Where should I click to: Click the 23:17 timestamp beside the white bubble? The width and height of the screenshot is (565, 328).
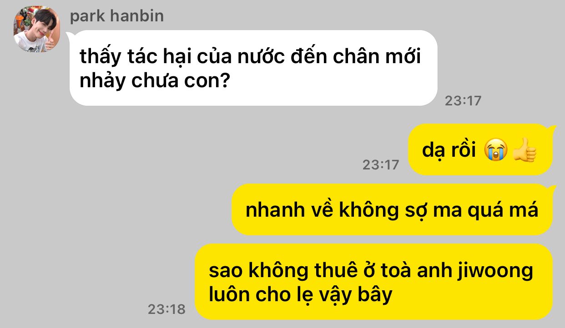tap(463, 101)
